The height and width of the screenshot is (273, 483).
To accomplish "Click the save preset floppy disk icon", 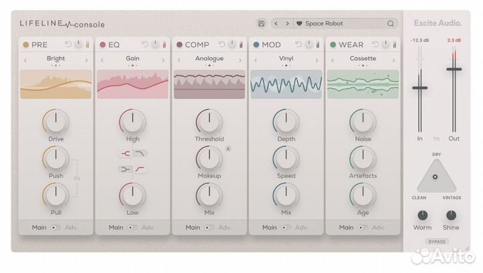I will [x=262, y=23].
